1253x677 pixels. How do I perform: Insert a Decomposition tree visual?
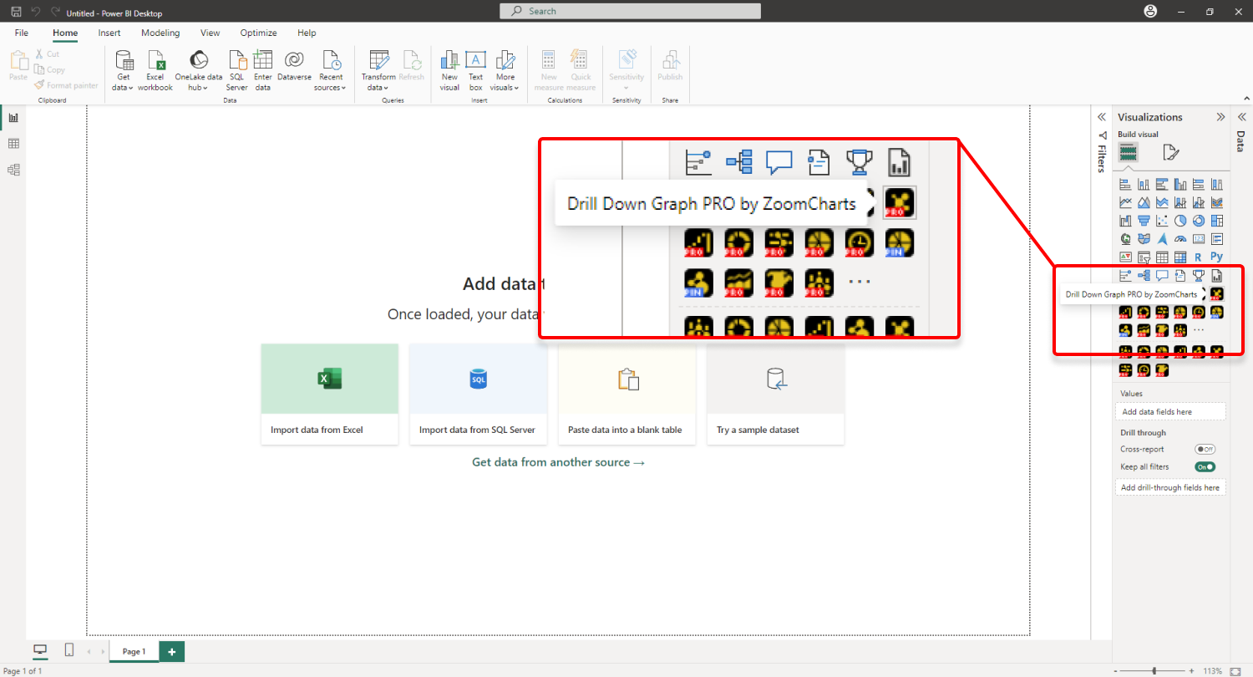click(1144, 276)
